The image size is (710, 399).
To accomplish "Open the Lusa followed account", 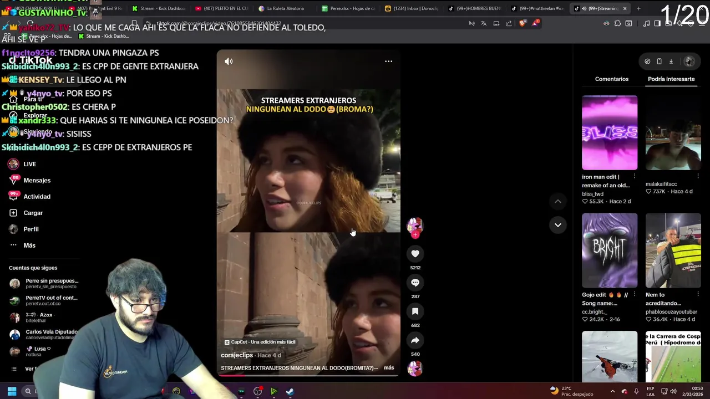I will 31,351.
